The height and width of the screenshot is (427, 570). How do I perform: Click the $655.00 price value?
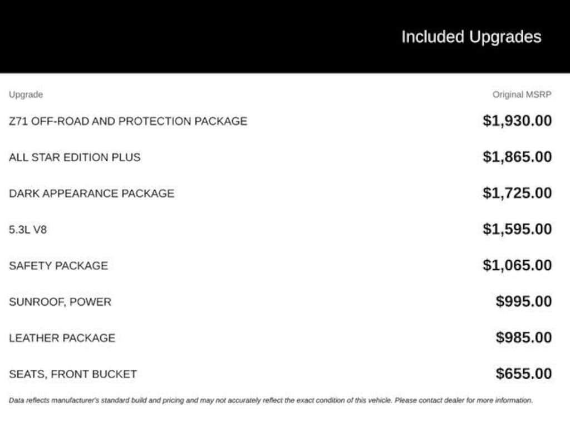click(524, 374)
